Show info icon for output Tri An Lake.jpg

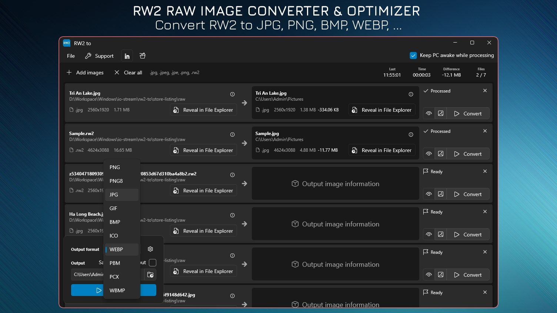[411, 94]
